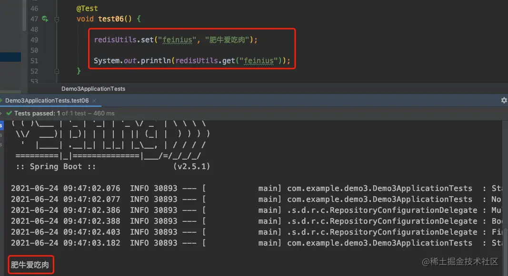Open the run panel settings gear
This screenshot has height=276, width=508.
(504, 100)
